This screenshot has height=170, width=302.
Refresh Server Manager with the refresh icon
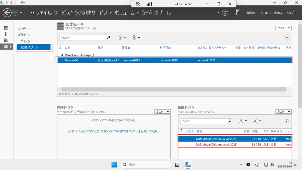point(225,13)
